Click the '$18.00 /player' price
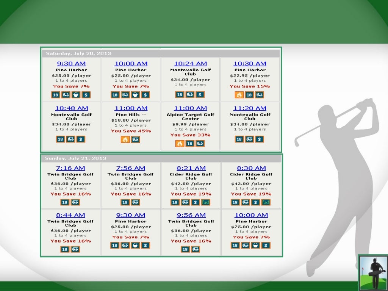388x291 pixels. [131, 120]
